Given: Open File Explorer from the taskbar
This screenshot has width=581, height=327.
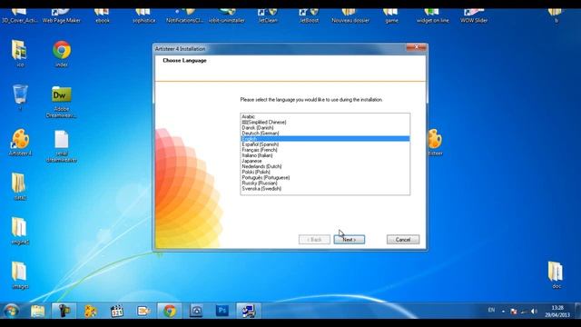Looking at the screenshot, I should click(37, 311).
